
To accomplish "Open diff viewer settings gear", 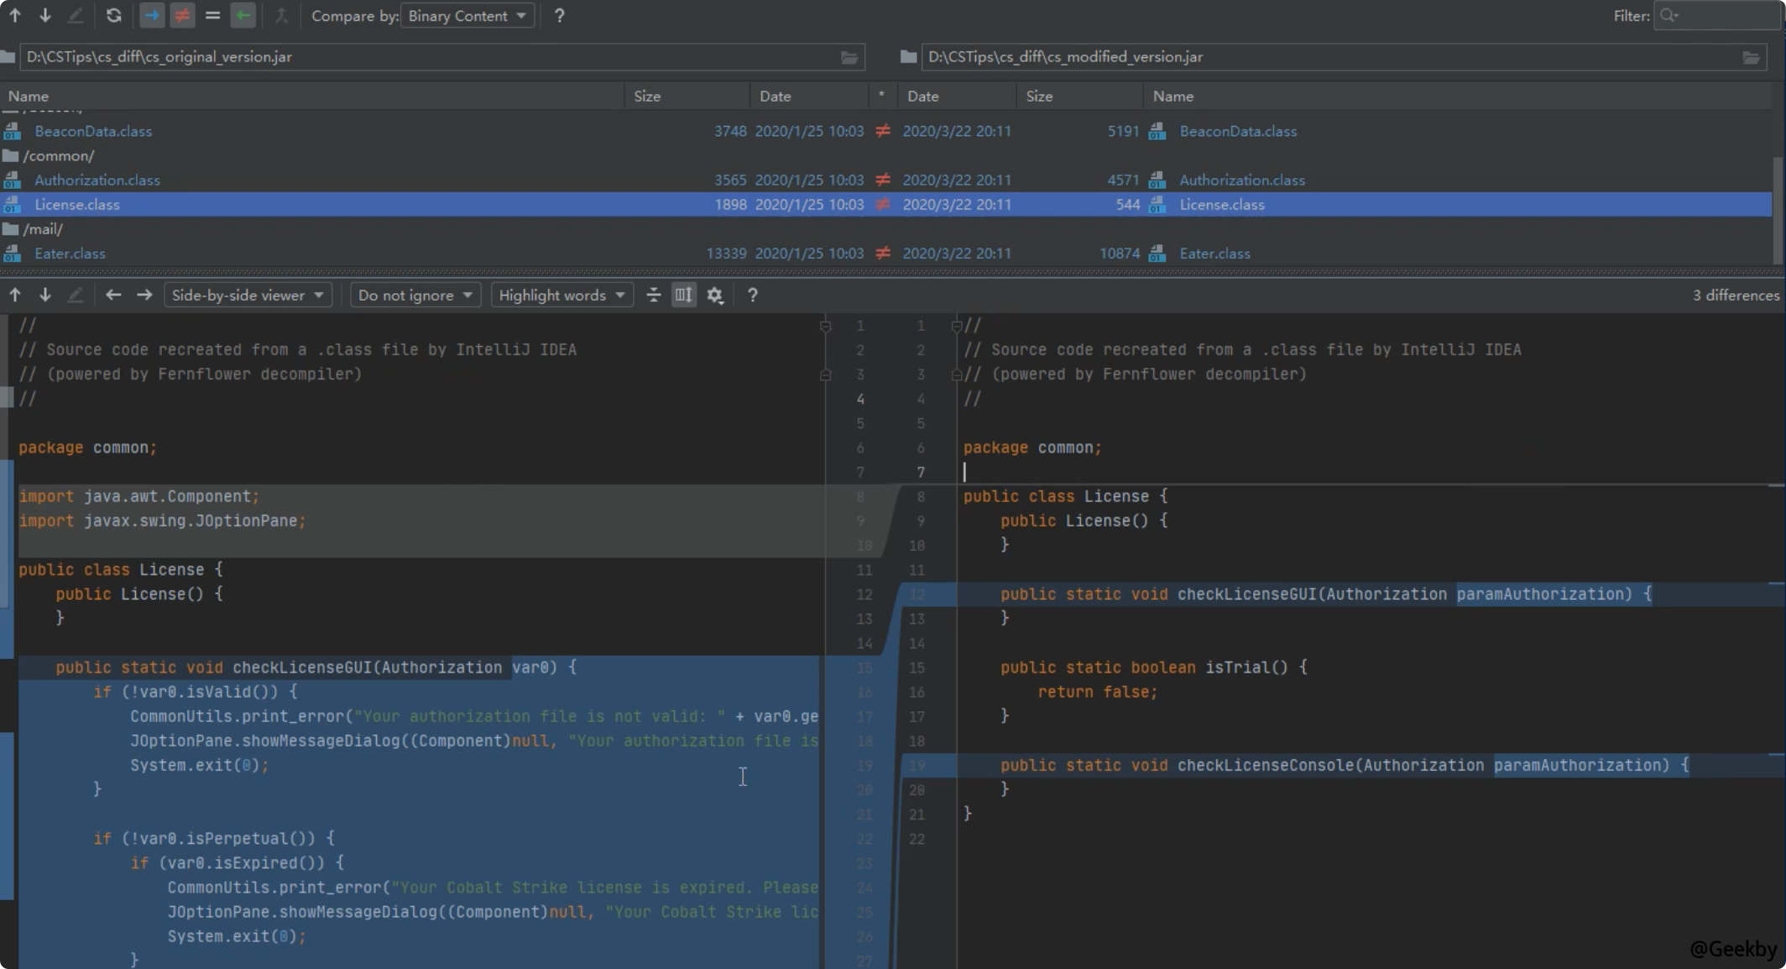I will point(715,295).
